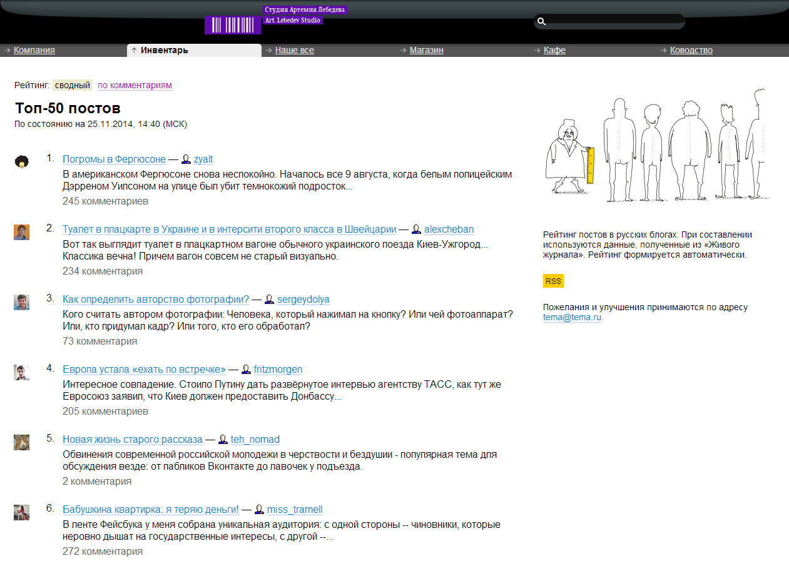Open the Наше все menu item
The height and width of the screenshot is (566, 789).
click(x=295, y=50)
